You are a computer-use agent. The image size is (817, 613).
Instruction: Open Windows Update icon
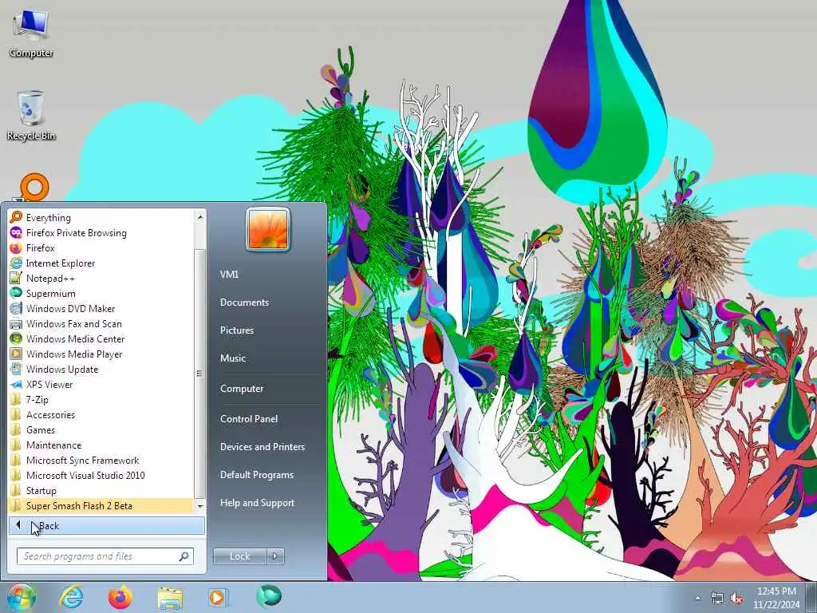click(16, 369)
